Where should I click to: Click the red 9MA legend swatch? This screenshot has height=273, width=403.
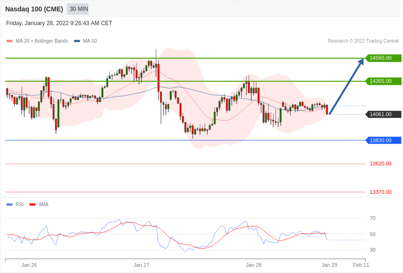pos(33,204)
